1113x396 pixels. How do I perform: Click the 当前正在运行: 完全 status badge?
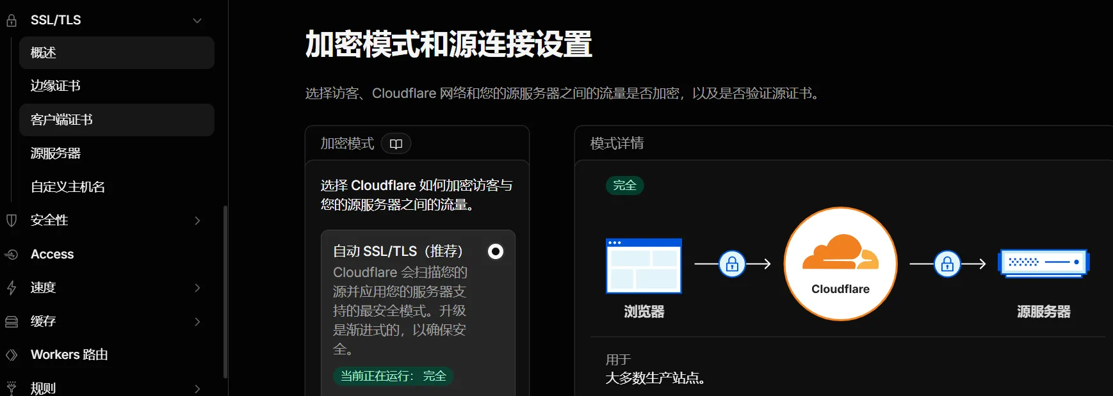pyautogui.click(x=393, y=376)
